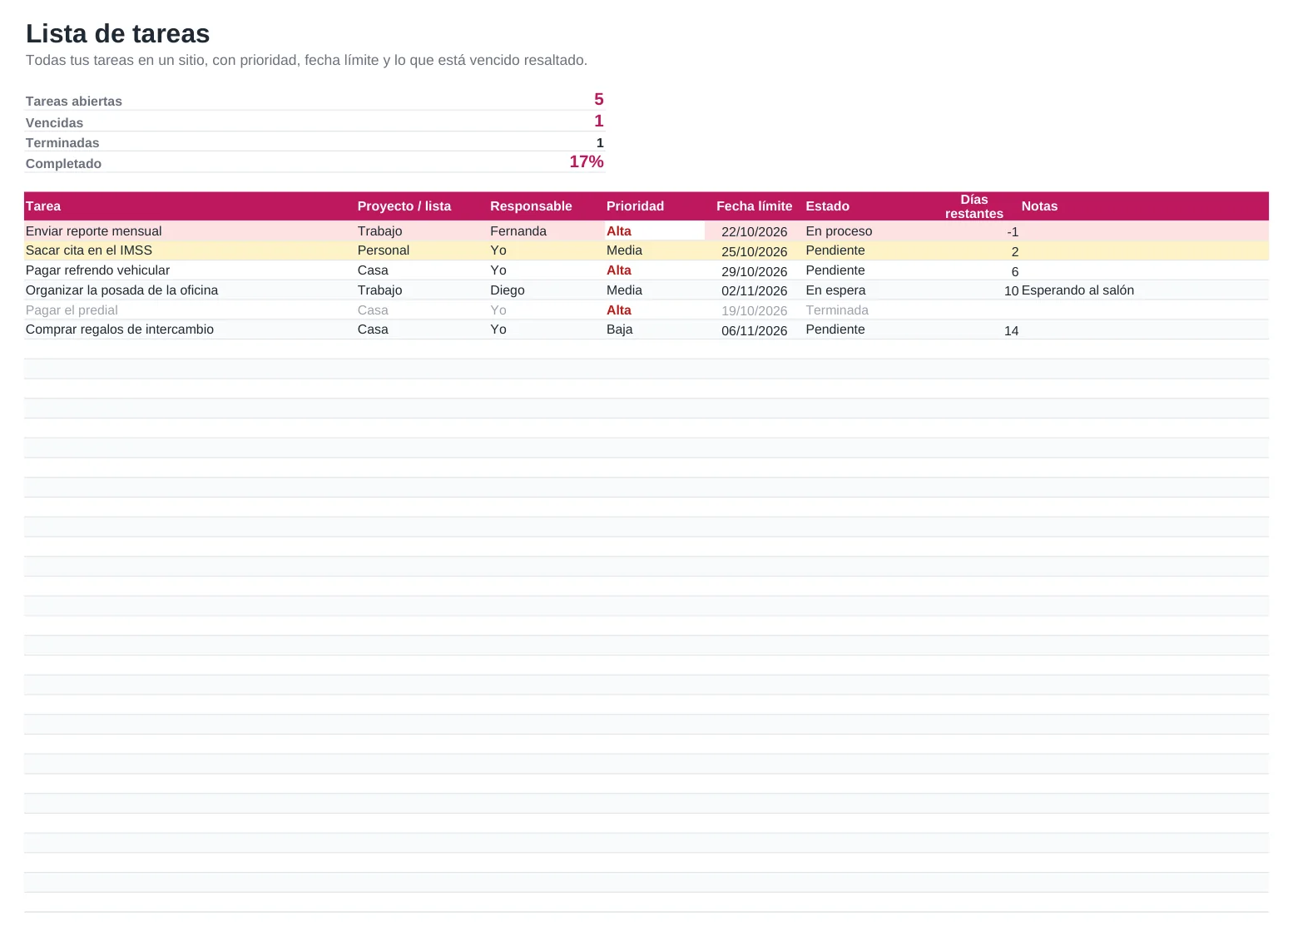Screen dimensions: 1293x936
Task: Select the task "Pagar refrendo vehicular"
Action: (97, 270)
